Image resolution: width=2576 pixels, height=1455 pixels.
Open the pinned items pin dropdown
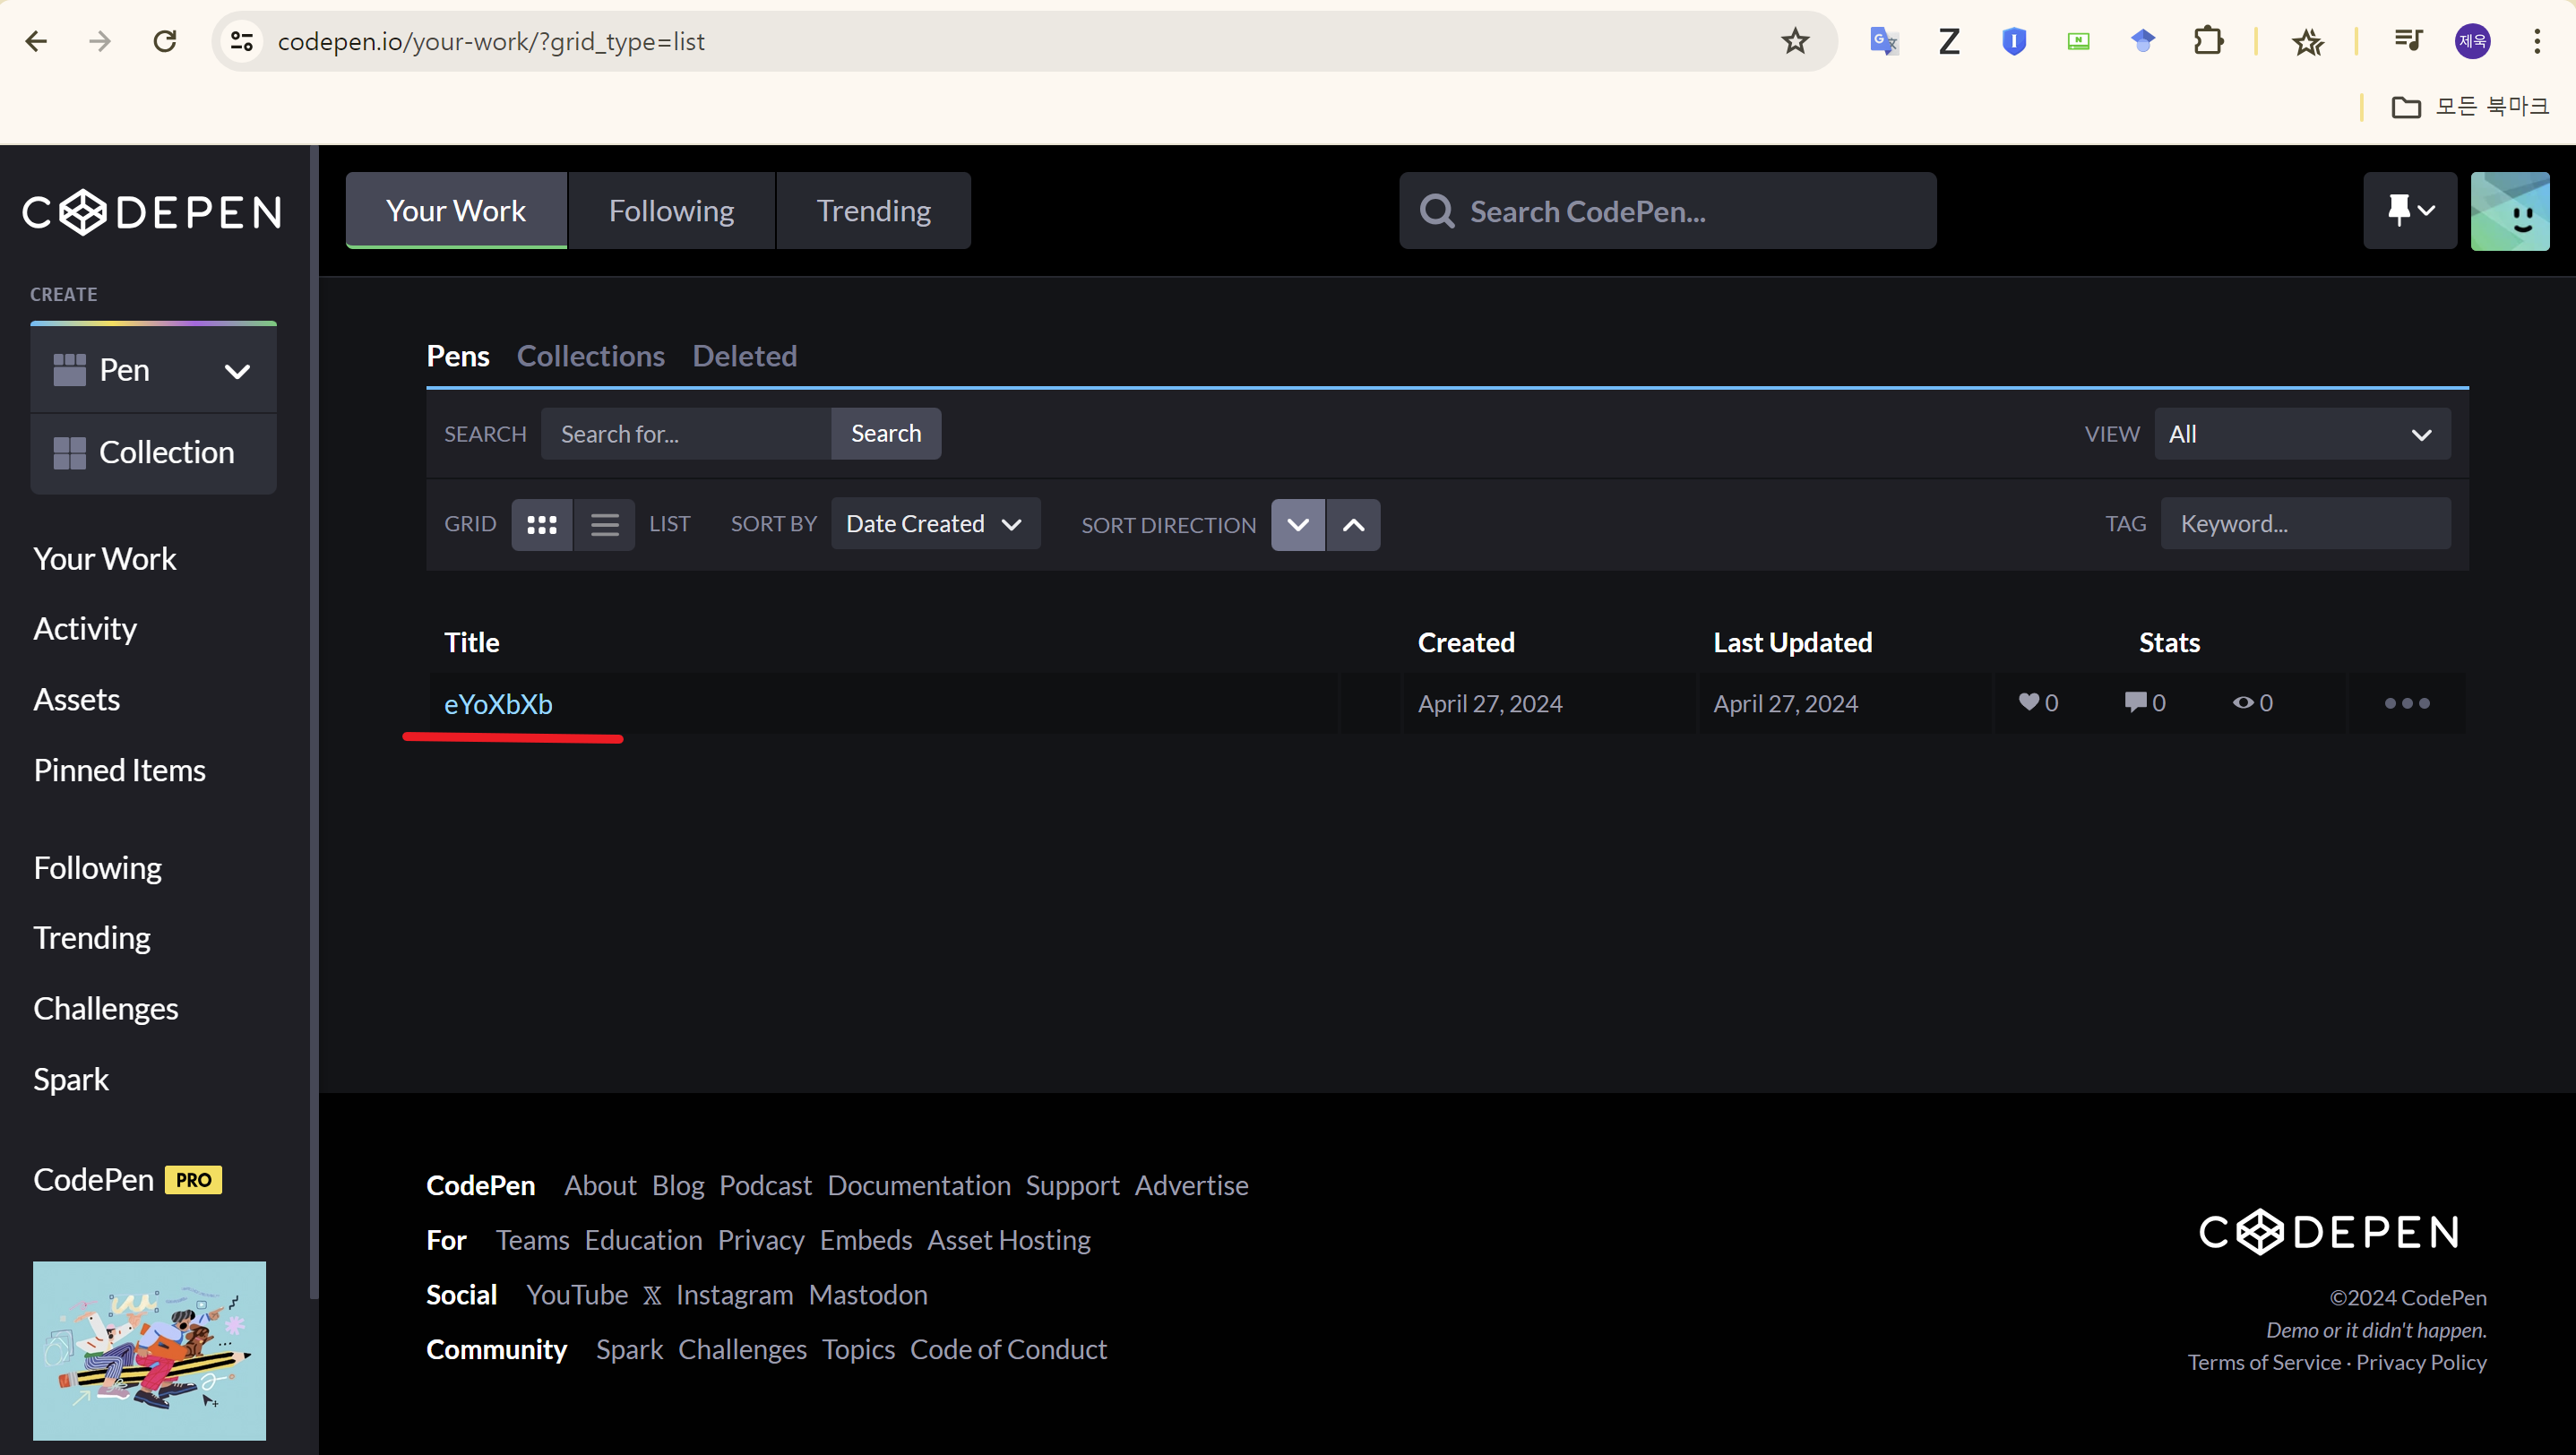(2409, 210)
